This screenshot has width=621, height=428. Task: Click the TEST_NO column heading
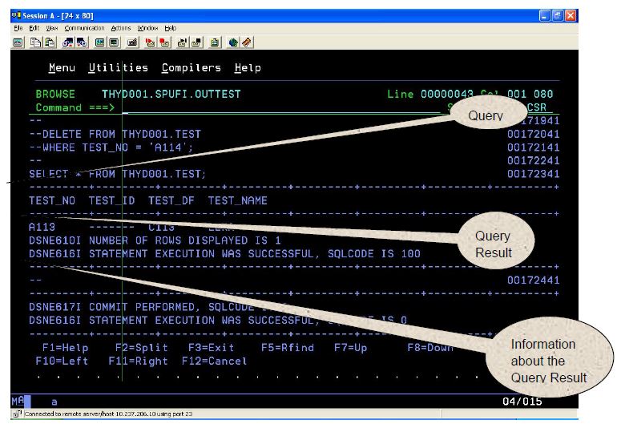52,201
